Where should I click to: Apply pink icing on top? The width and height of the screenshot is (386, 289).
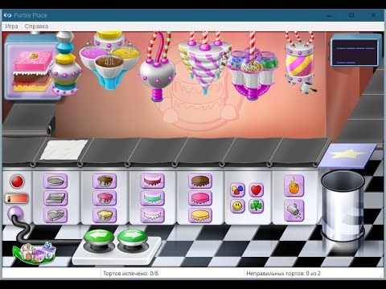pos(200,198)
